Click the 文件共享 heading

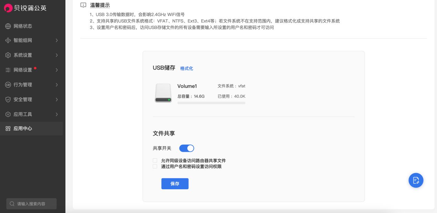(164, 133)
